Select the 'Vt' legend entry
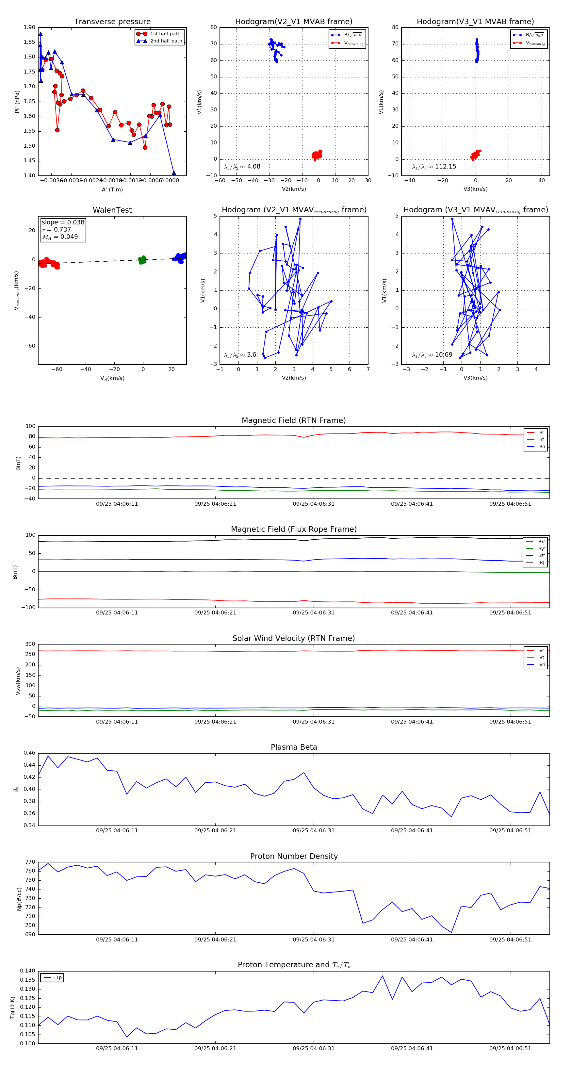Screen dimensions: 588x1078 coord(536,658)
